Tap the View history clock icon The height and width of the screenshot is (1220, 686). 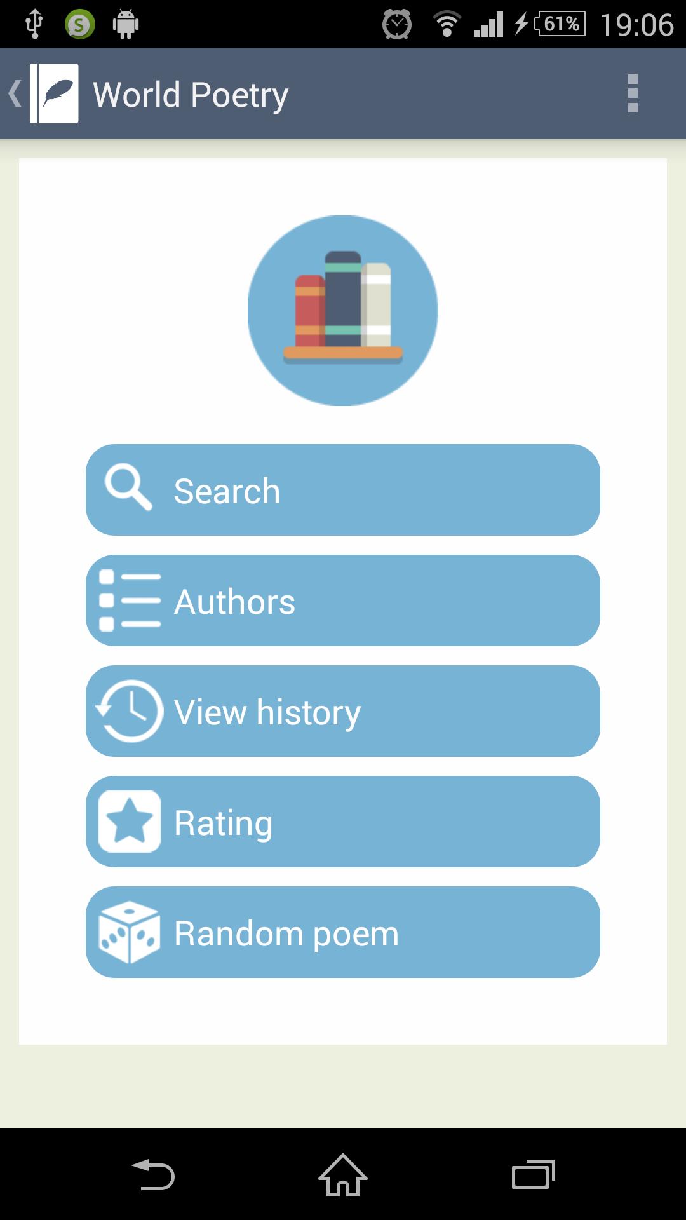click(130, 711)
